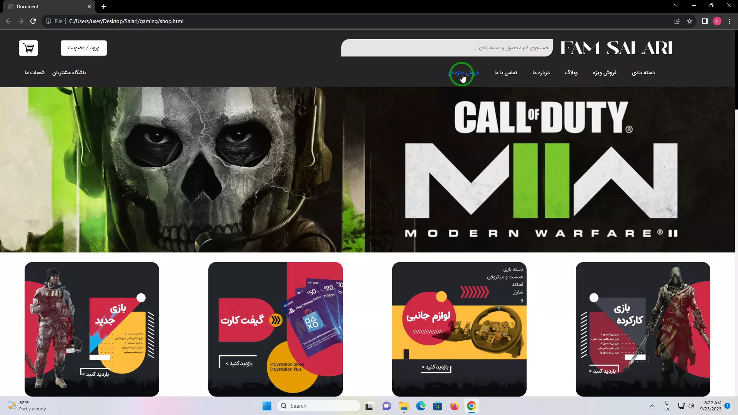Select the وبلاگ menu item

click(x=571, y=73)
